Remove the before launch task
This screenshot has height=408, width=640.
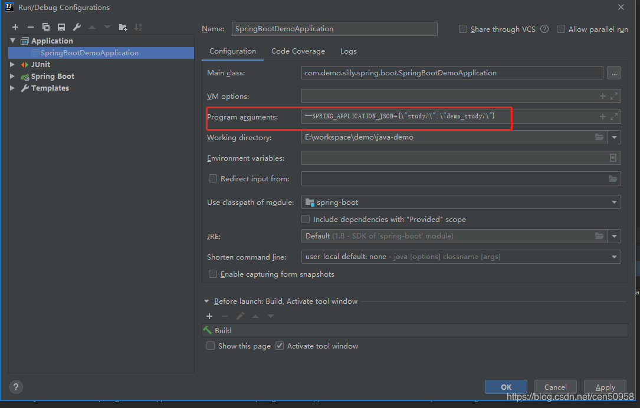click(225, 316)
